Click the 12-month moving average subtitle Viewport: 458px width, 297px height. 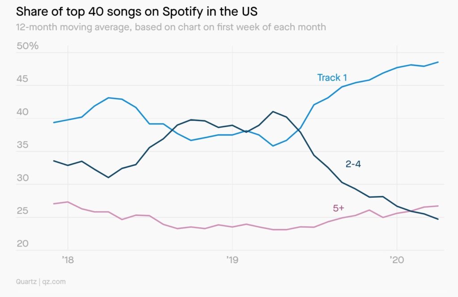[171, 27]
